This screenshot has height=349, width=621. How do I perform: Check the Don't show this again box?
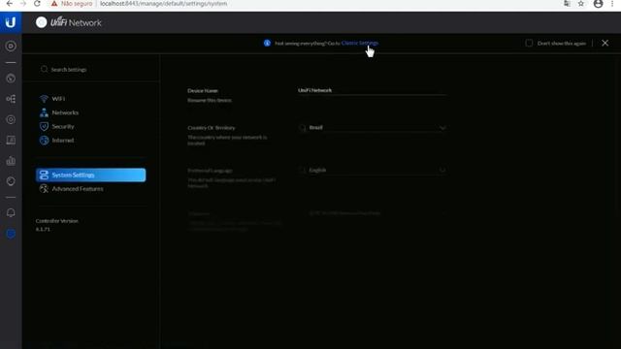click(x=529, y=43)
